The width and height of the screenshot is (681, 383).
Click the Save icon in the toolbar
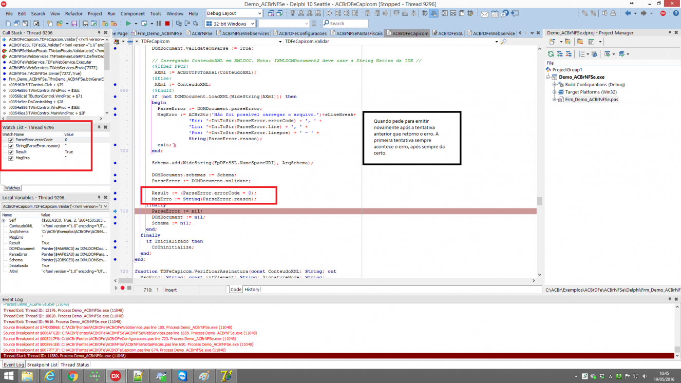(74, 24)
